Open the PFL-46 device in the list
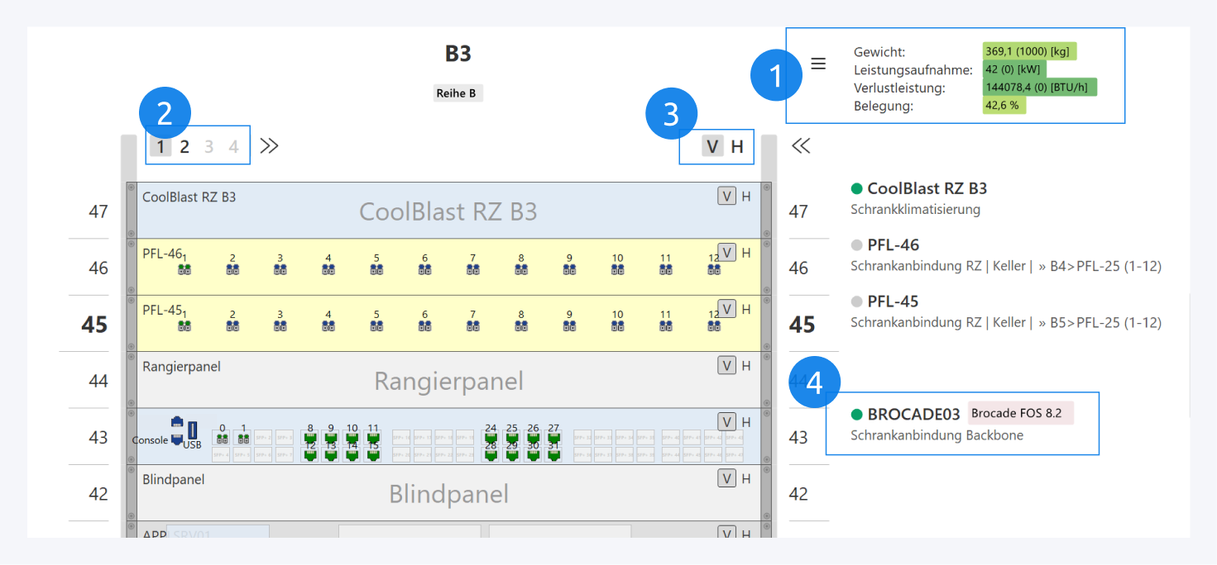1217x565 pixels. pos(893,245)
